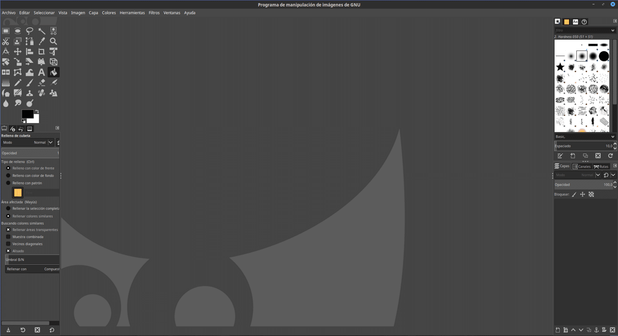Select the Gradient tool
This screenshot has width=618, height=336.
pyautogui.click(x=6, y=82)
